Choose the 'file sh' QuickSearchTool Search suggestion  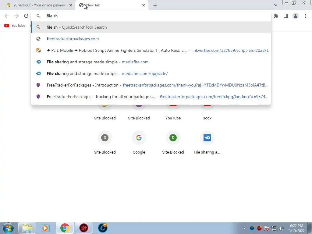[x=151, y=27]
